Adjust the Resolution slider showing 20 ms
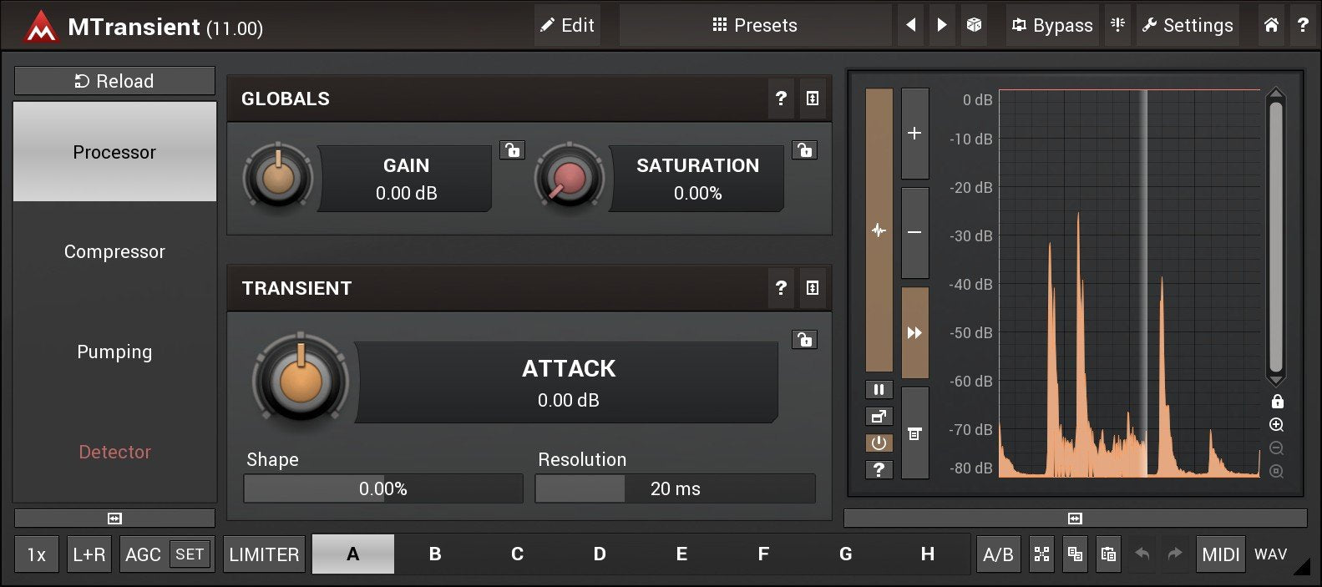The width and height of the screenshot is (1322, 587). pos(675,488)
